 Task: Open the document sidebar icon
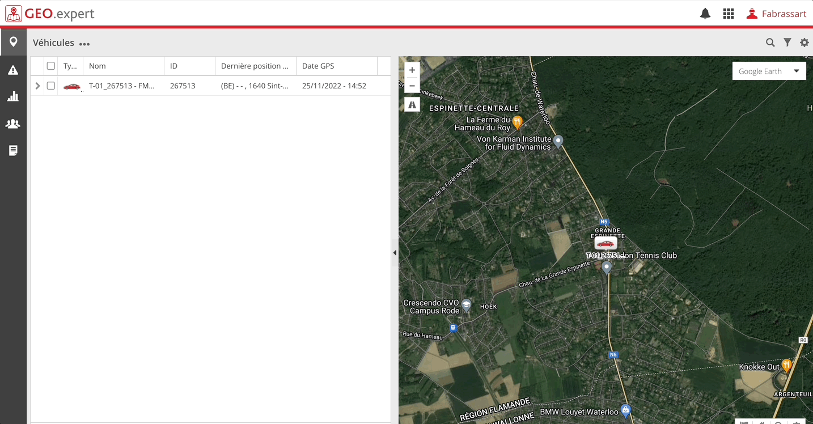[13, 150]
